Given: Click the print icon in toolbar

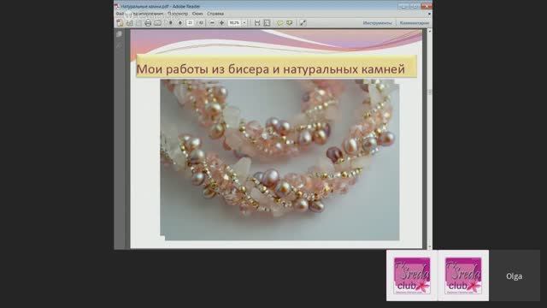Looking at the screenshot, I should tap(148, 23).
